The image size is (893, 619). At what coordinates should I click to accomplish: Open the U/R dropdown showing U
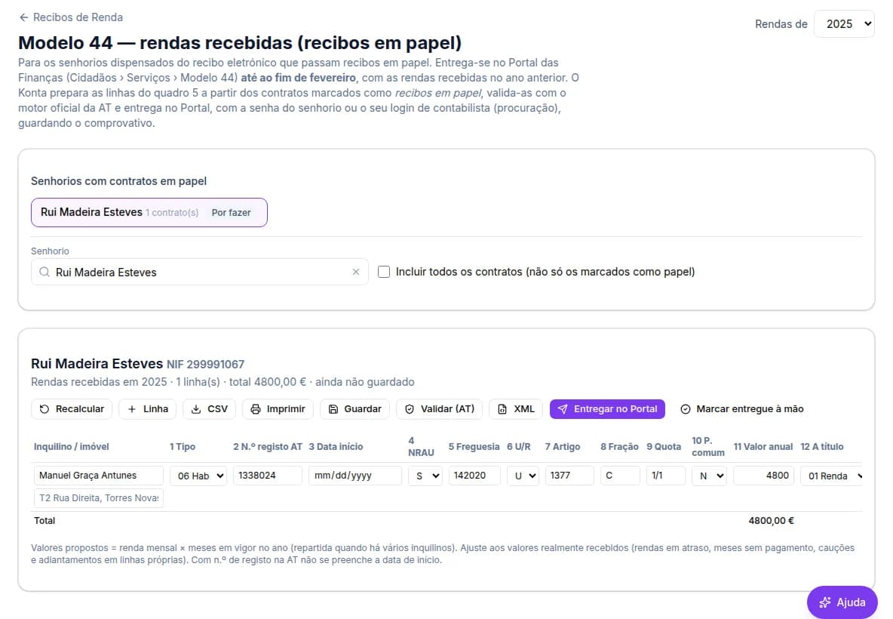point(523,476)
